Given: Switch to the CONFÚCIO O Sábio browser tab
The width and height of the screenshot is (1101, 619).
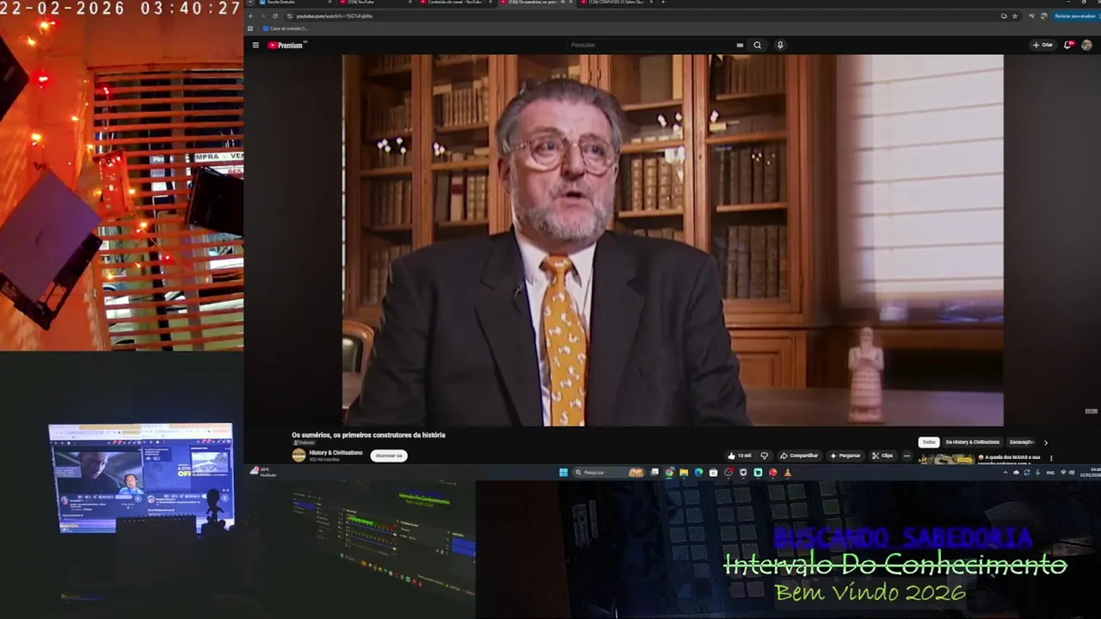Looking at the screenshot, I should click(x=615, y=3).
